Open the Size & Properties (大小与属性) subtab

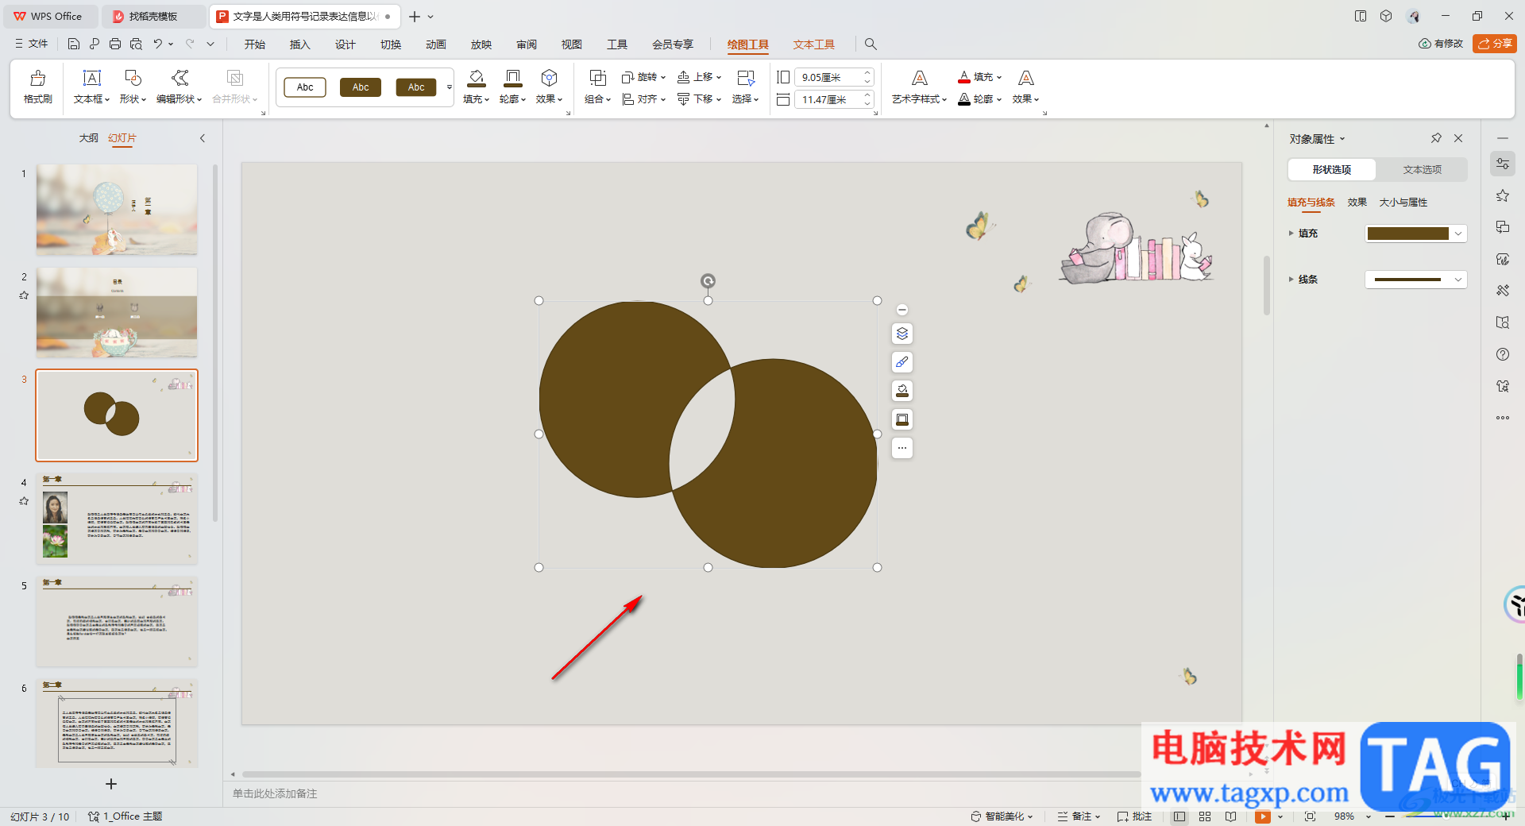pyautogui.click(x=1403, y=203)
